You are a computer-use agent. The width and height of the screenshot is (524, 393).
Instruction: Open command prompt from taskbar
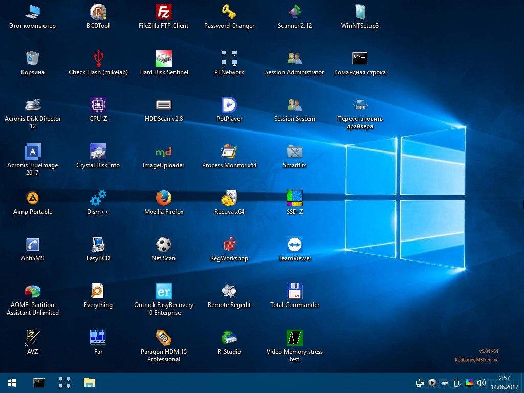[x=39, y=383]
